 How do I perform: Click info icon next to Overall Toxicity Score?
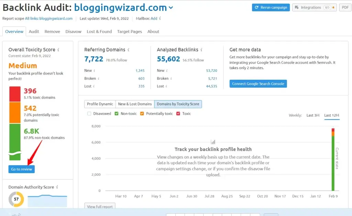pos(58,50)
